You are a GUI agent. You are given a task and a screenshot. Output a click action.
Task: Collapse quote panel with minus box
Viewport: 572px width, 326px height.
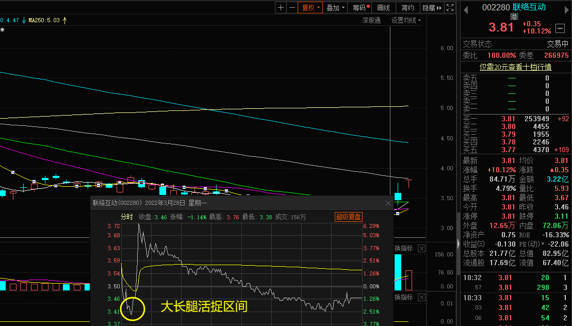coord(560,28)
